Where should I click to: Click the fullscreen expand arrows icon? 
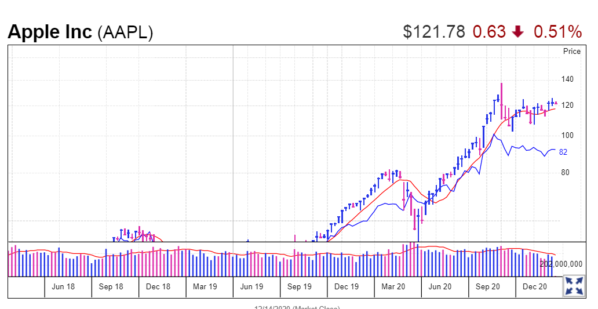pos(574,286)
